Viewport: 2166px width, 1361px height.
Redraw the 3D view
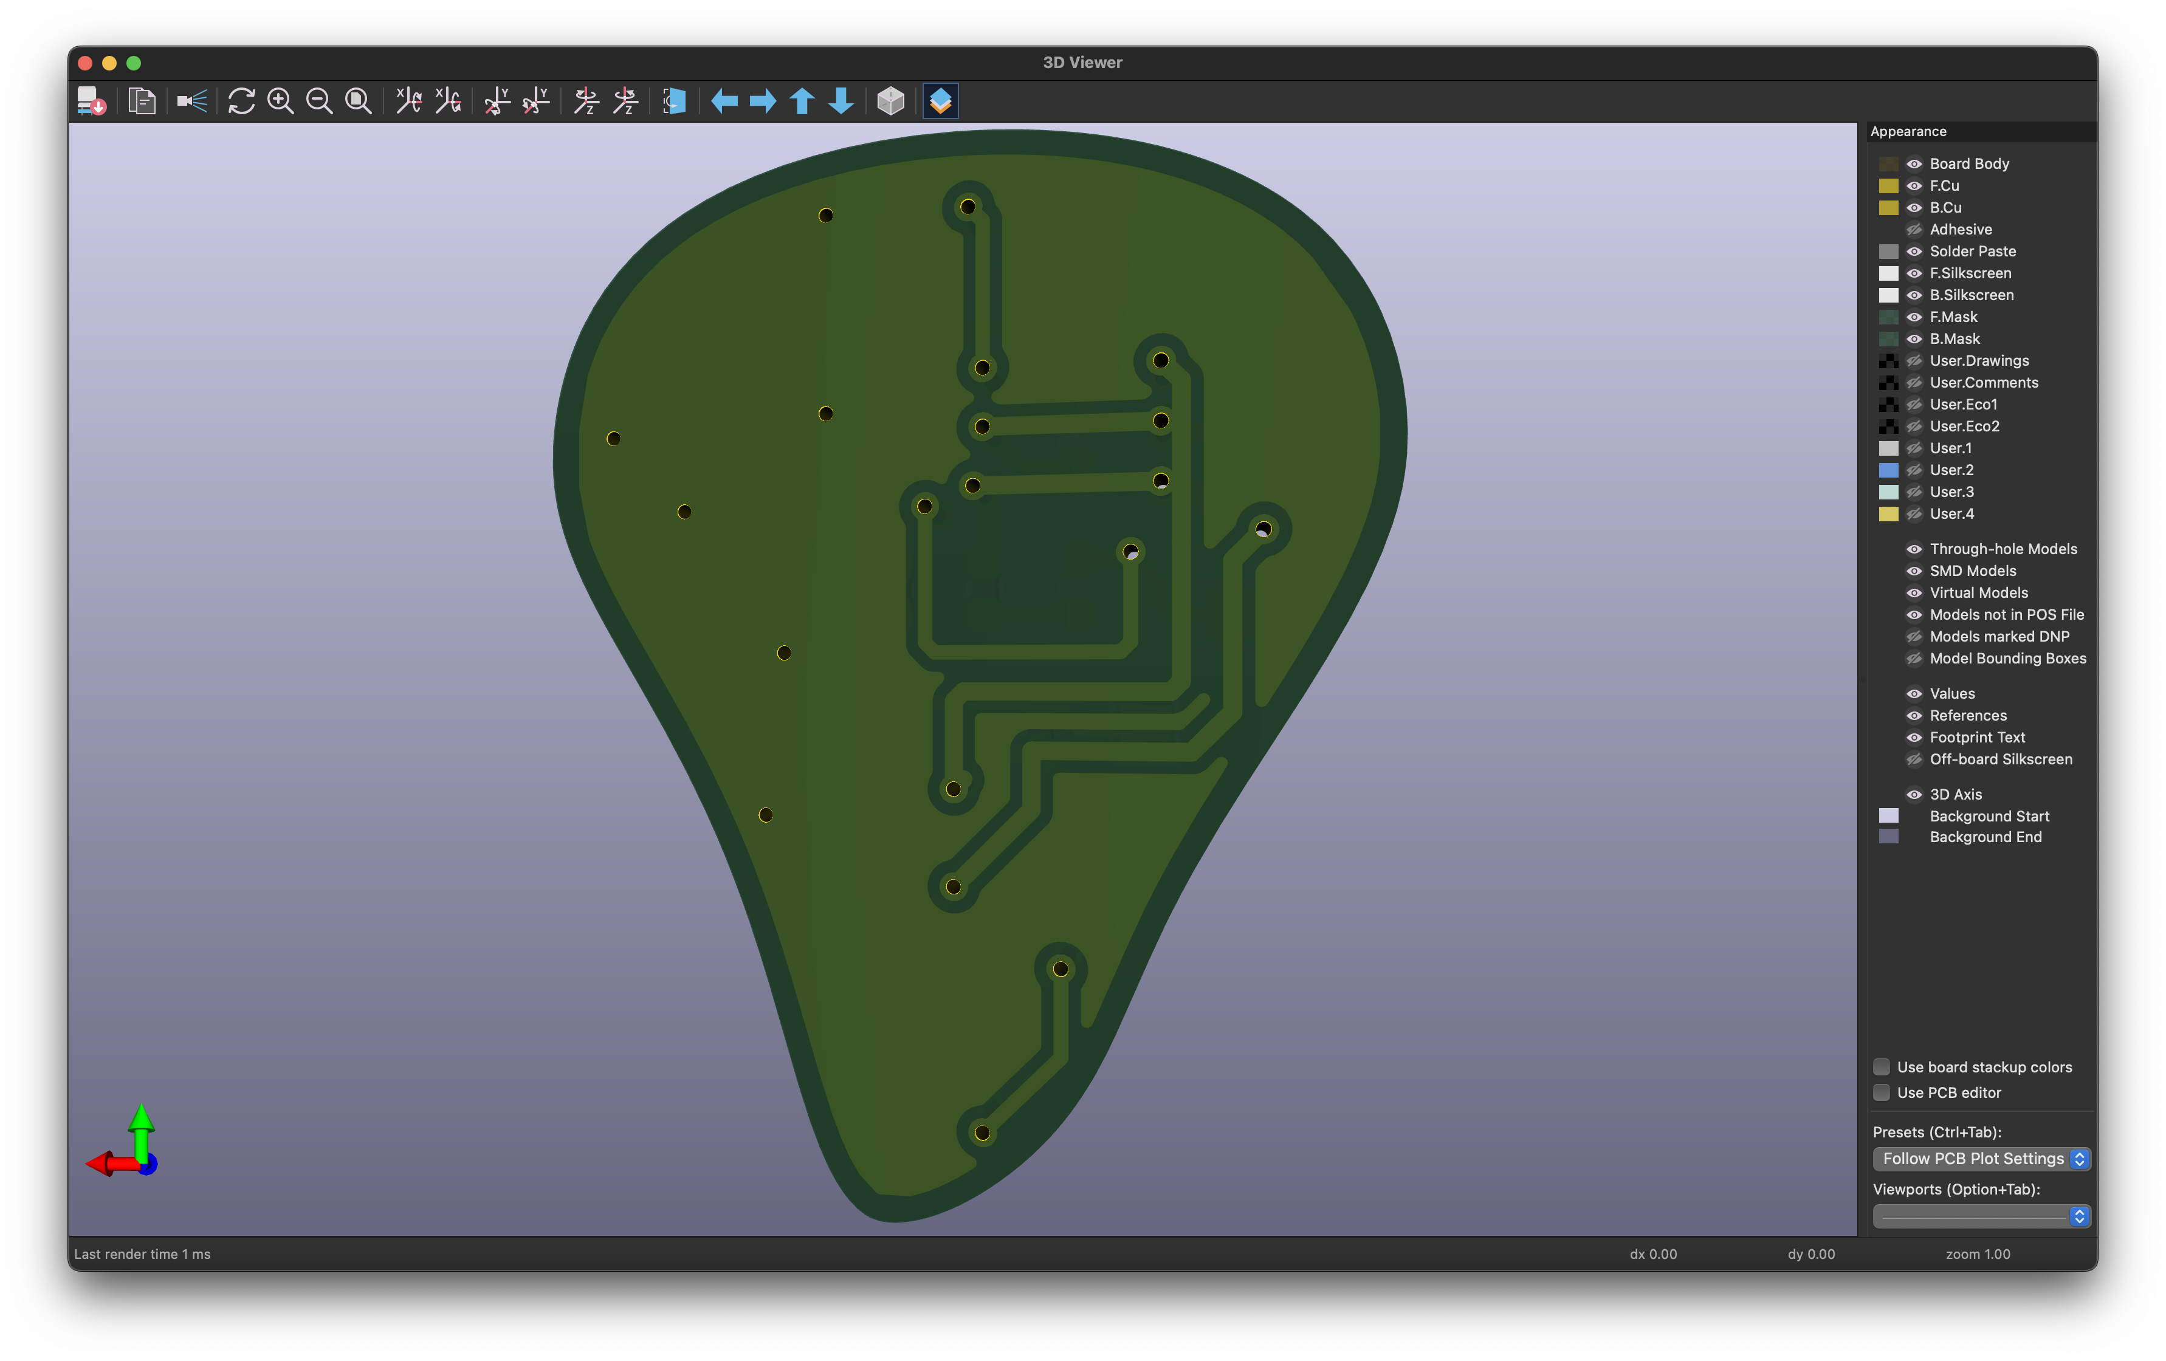pyautogui.click(x=240, y=101)
